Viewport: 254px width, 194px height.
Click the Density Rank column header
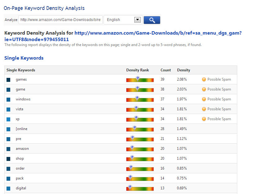(137, 70)
